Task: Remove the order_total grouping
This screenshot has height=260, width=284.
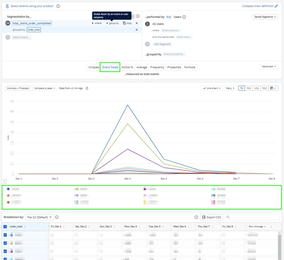Action: pos(137,30)
